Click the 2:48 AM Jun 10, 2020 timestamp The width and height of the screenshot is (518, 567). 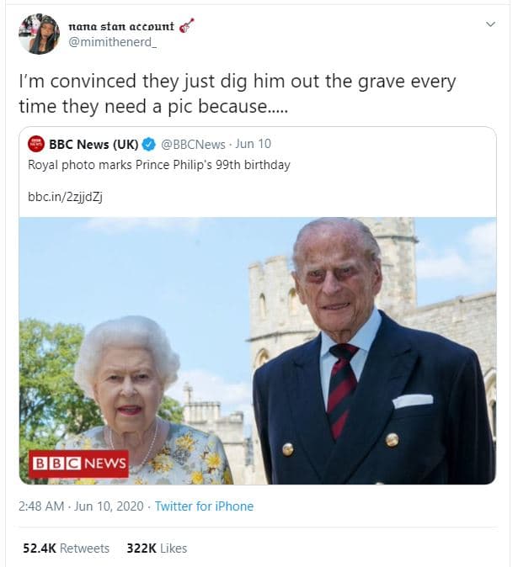pyautogui.click(x=81, y=506)
